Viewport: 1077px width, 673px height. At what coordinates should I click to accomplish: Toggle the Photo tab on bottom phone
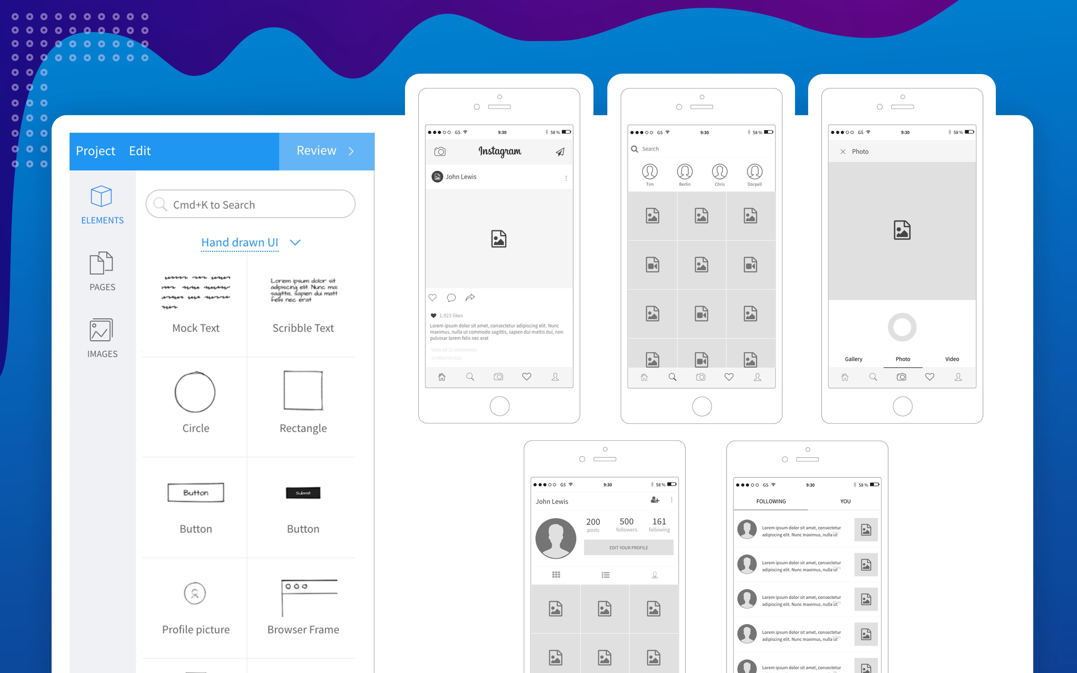(x=902, y=359)
